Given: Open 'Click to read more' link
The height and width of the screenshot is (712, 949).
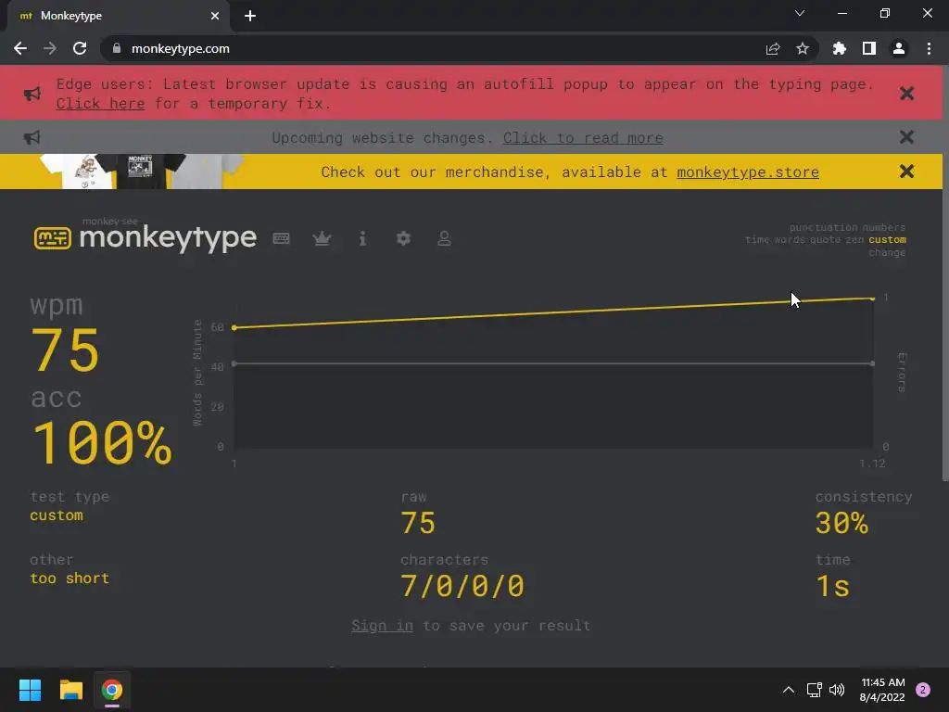Looking at the screenshot, I should [x=583, y=138].
